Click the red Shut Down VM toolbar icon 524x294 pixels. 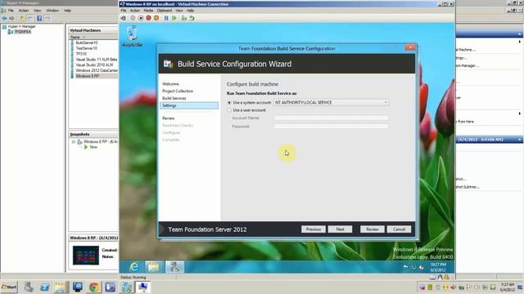pos(148,18)
